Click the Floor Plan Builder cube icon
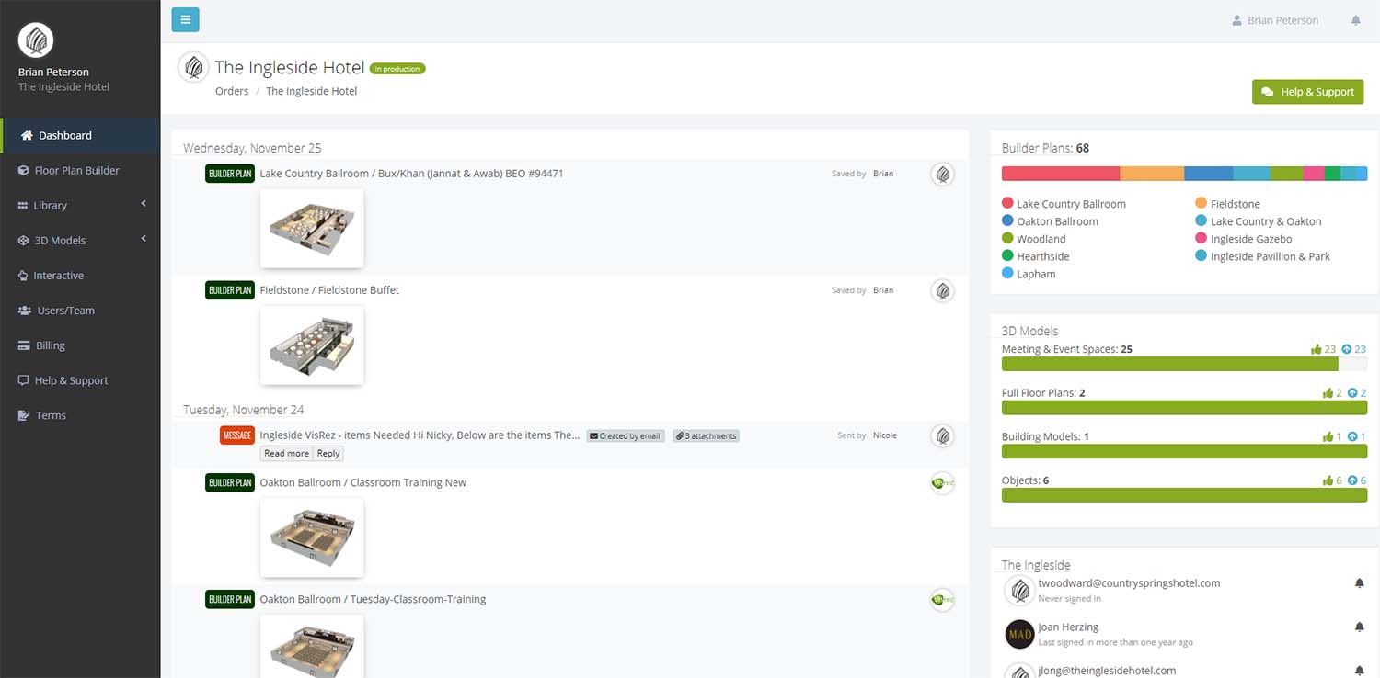Image resolution: width=1380 pixels, height=678 pixels. [x=24, y=170]
